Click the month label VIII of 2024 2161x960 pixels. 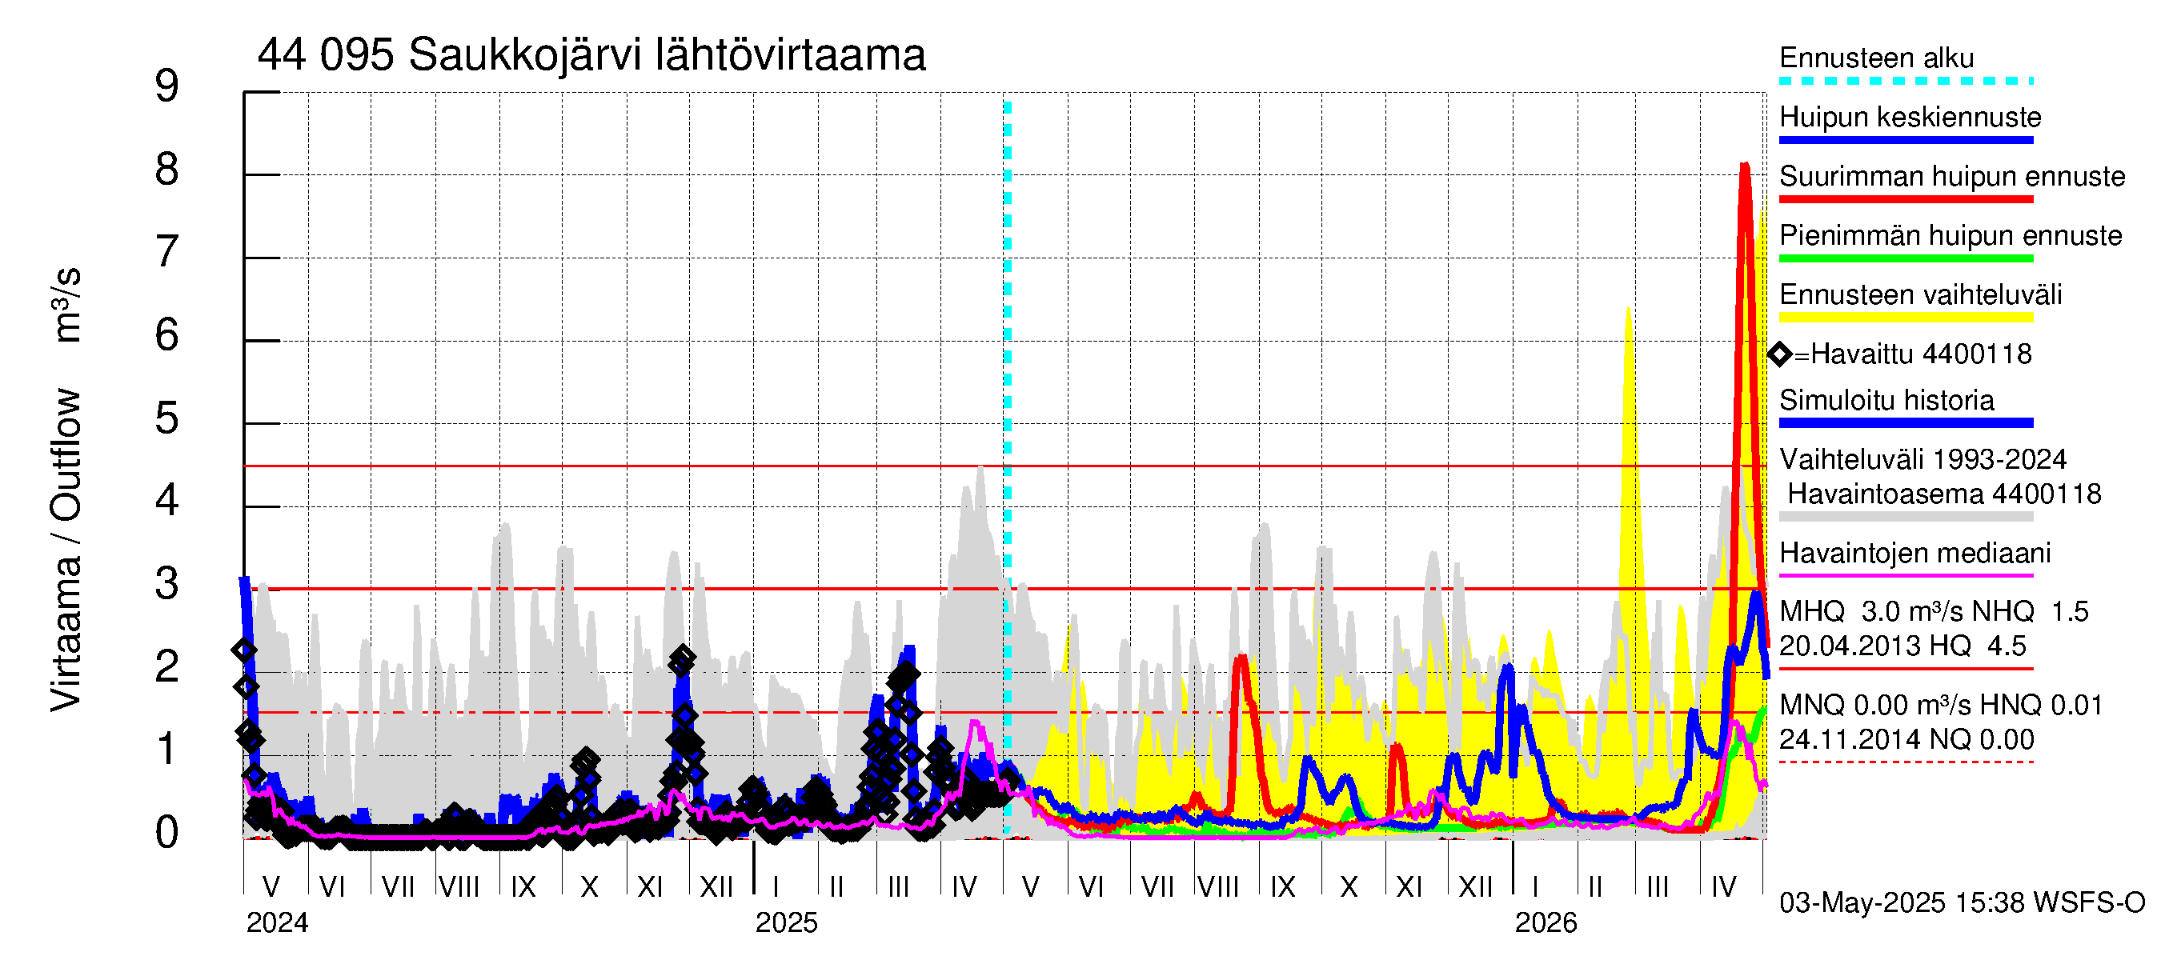(459, 887)
